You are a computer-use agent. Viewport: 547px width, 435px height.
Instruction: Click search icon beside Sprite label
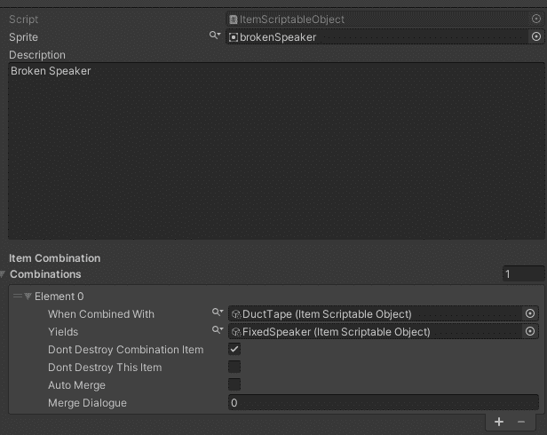point(215,36)
